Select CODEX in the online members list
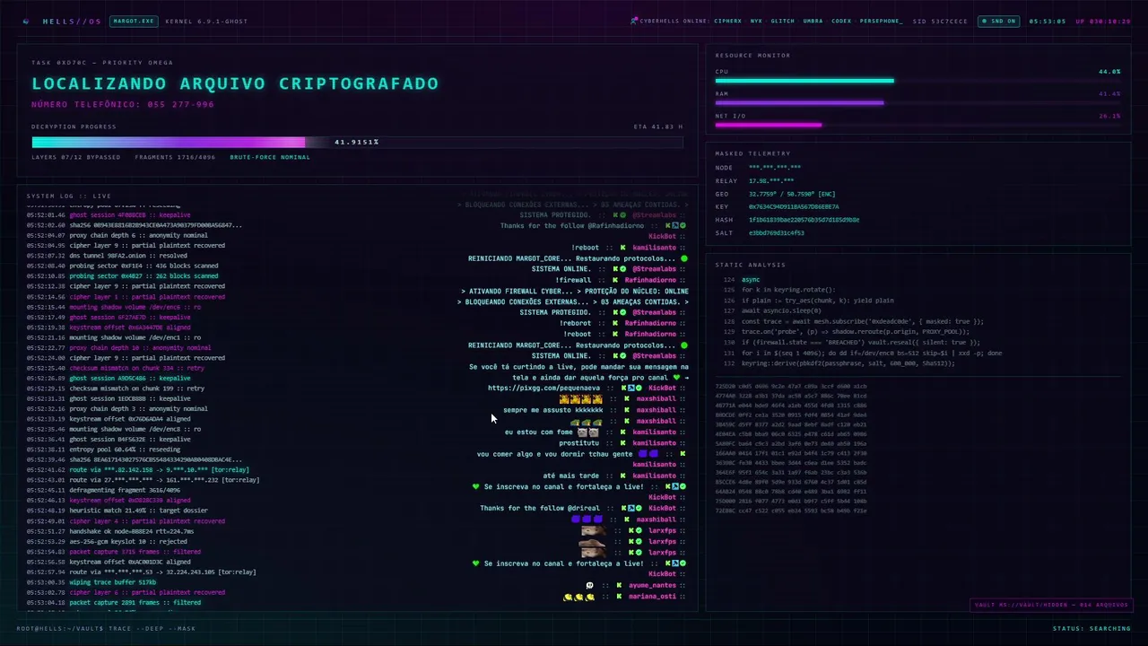 841,21
